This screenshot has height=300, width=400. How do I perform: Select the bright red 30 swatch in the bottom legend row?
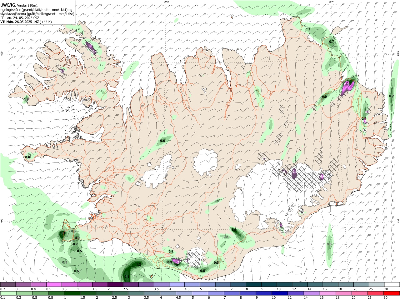point(392,293)
